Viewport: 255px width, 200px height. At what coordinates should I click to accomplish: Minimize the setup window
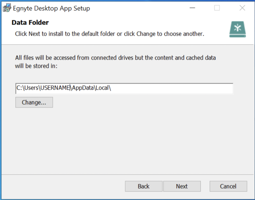192,8
